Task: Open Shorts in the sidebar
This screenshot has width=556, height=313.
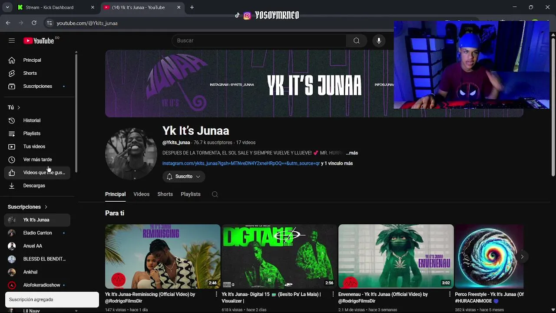Action: (37, 73)
